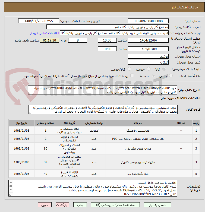The image size is (205, 212).
Task: Click the quantity cell 80
Action: (x=46, y=148)
